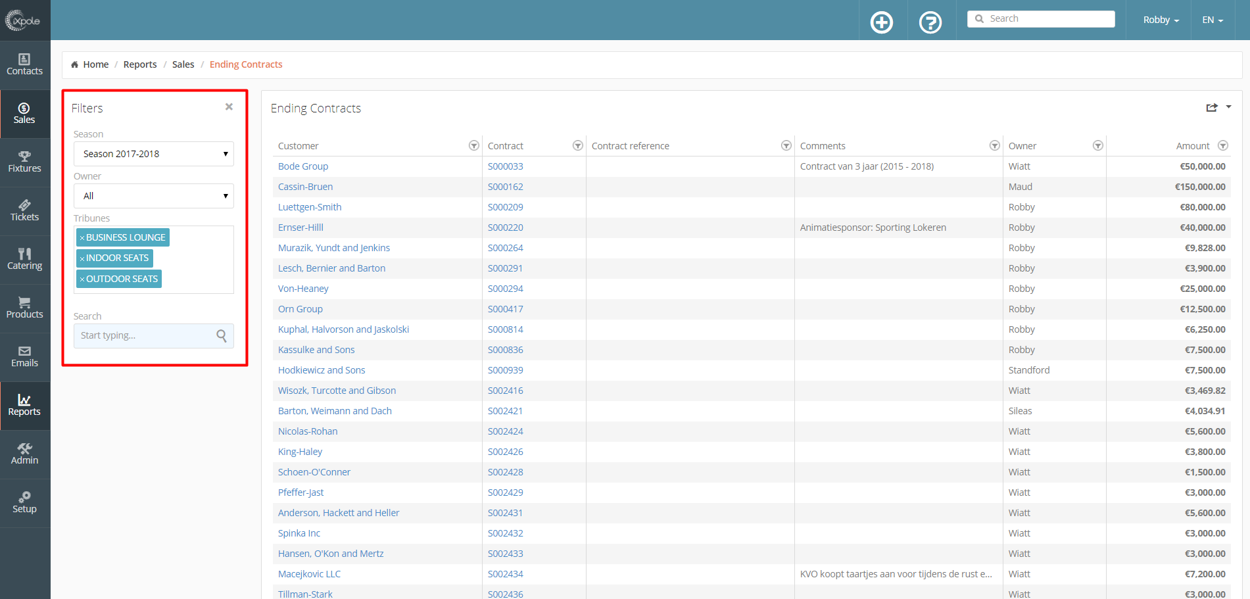Go to Sales in breadcrumb

click(x=183, y=64)
